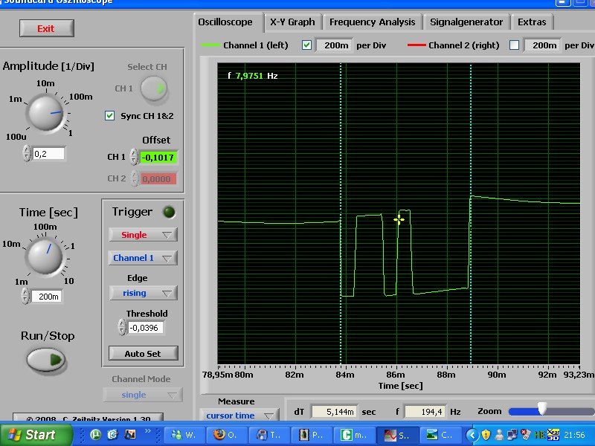Click the Channel 1 per Div value 200m
Viewport: 595px width, 446px height.
(335, 45)
